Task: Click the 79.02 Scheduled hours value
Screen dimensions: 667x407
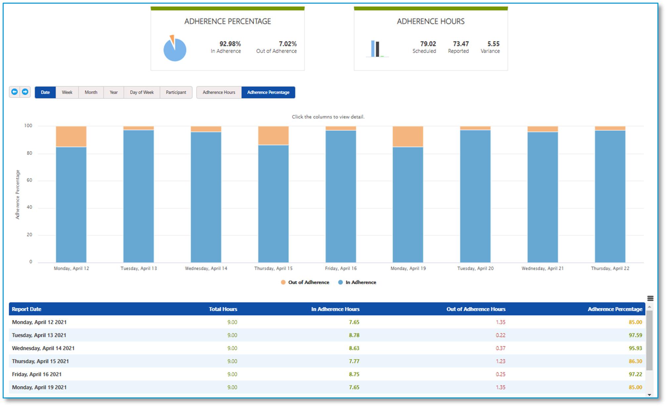Action: [x=428, y=44]
